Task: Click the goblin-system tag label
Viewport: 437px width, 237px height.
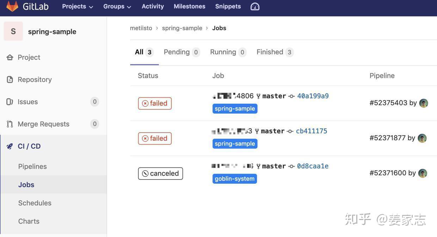Action: point(235,178)
